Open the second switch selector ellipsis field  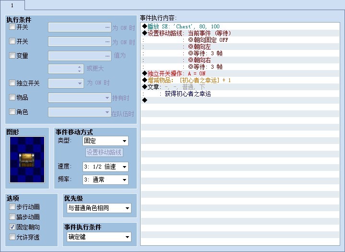tap(80, 42)
